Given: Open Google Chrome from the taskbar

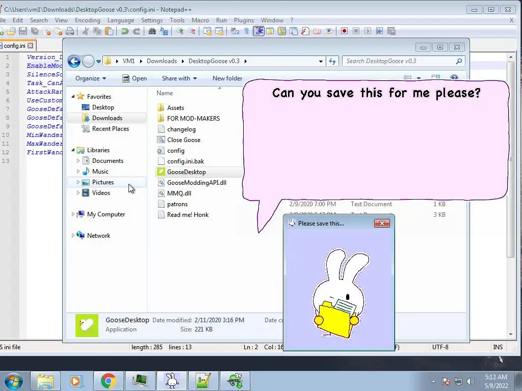Looking at the screenshot, I should (x=108, y=381).
